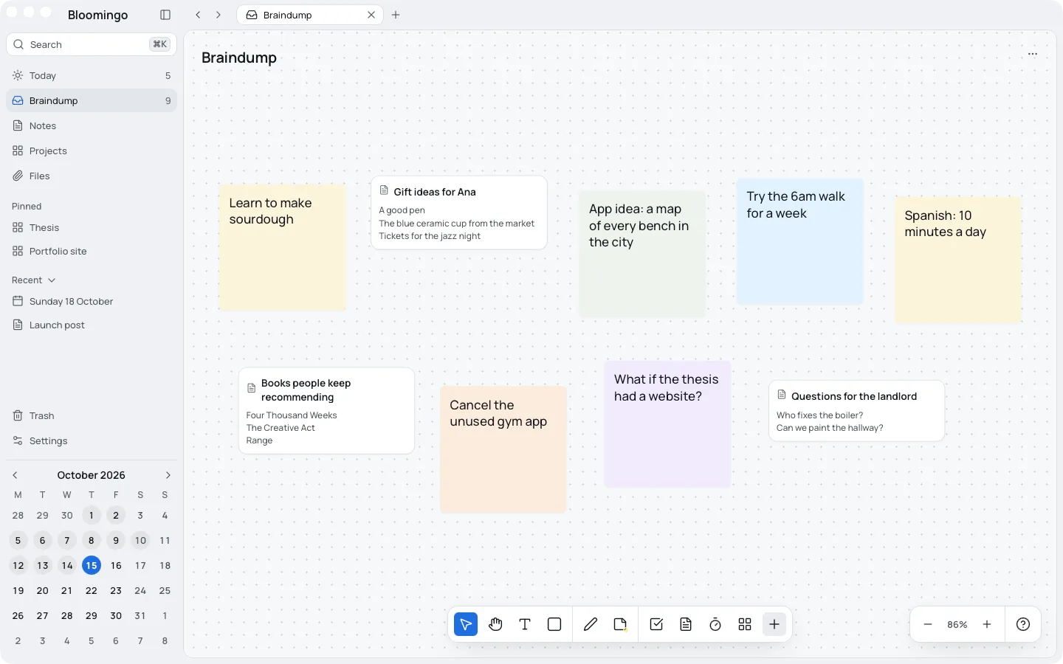Toggle the sidebar panel icon

pos(165,15)
